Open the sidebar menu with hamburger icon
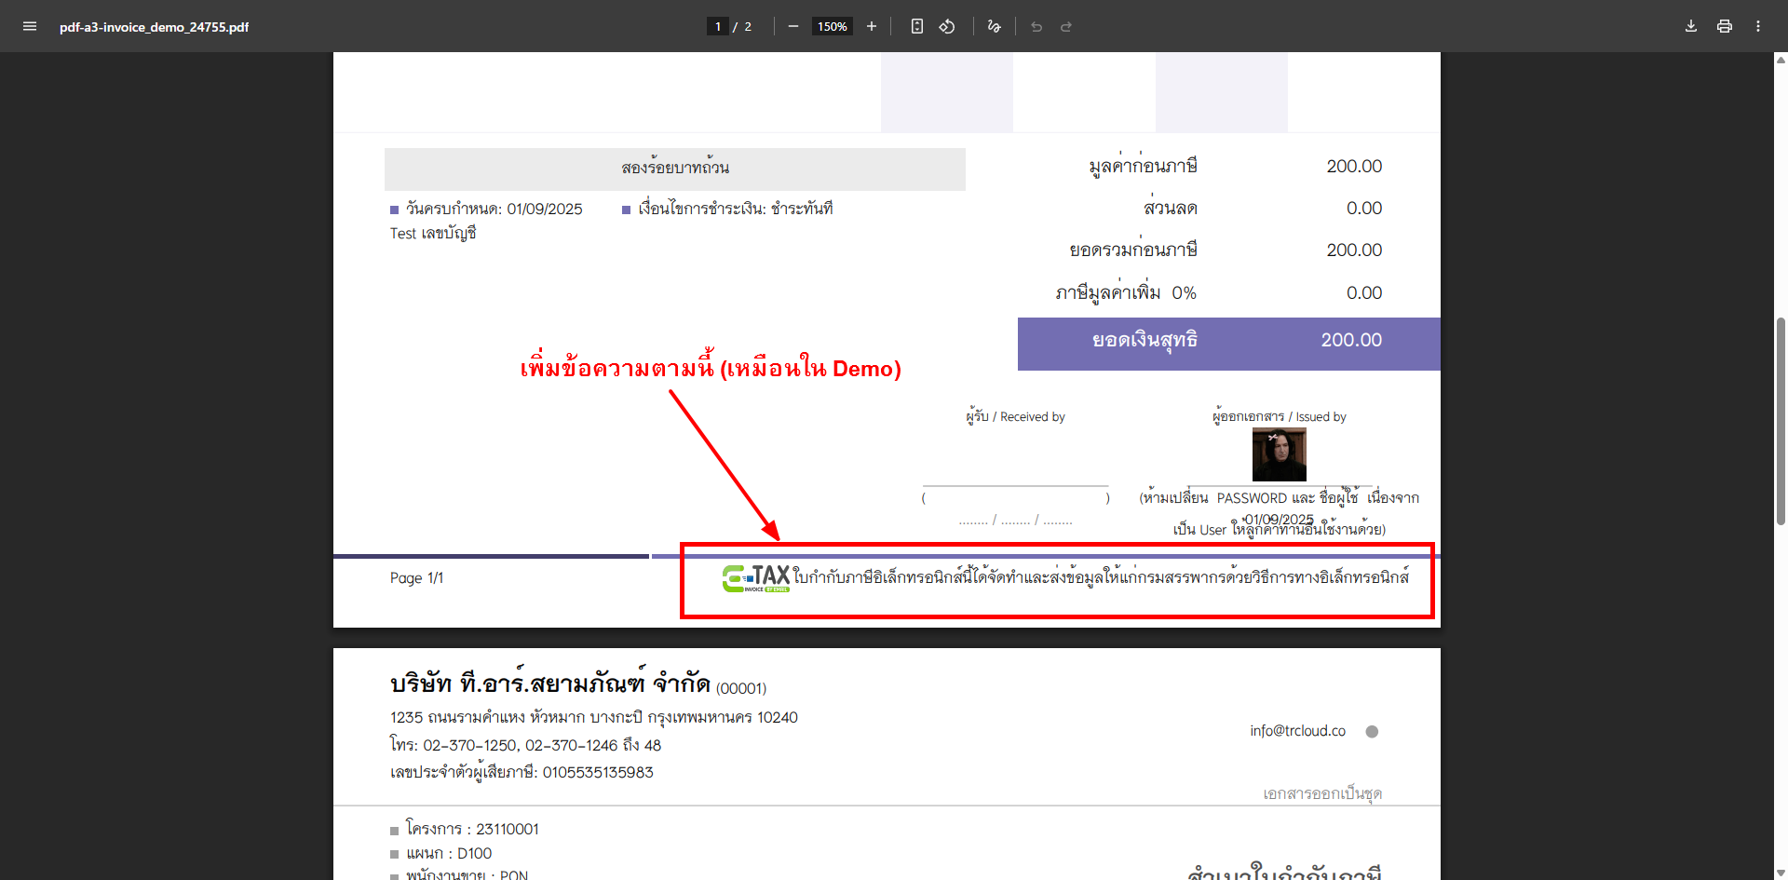Viewport: 1788px width, 880px height. (x=30, y=26)
